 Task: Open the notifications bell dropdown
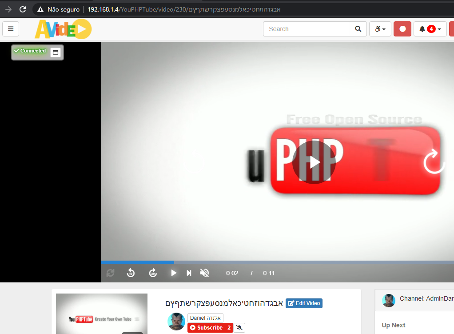[x=430, y=29]
